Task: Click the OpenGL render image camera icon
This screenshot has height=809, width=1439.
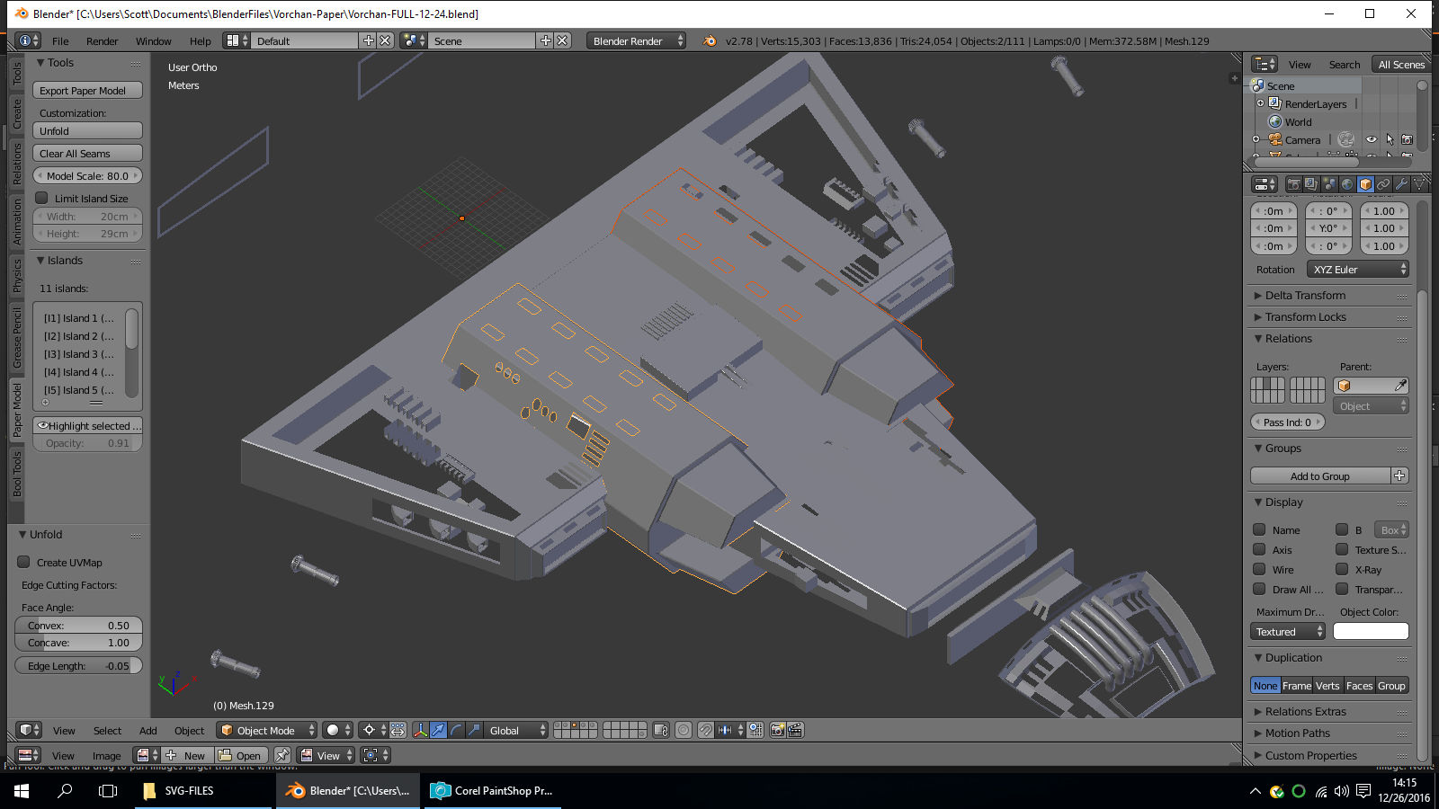Action: tap(777, 730)
